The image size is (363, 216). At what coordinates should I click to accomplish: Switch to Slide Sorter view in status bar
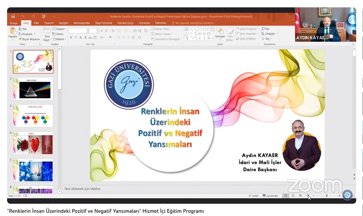pyautogui.click(x=293, y=196)
